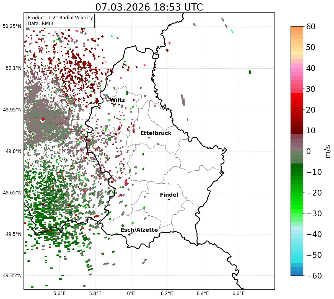Click the colorbar 30 value label
Viewport: 334px width, 299px height.
(311, 89)
